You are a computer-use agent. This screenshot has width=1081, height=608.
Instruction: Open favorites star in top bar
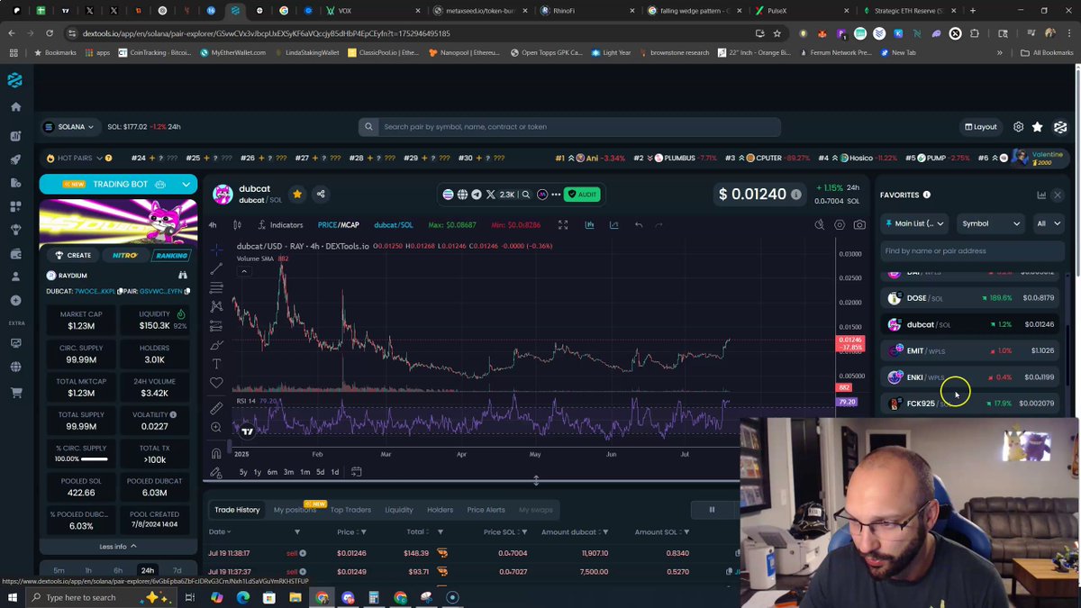tap(1038, 127)
